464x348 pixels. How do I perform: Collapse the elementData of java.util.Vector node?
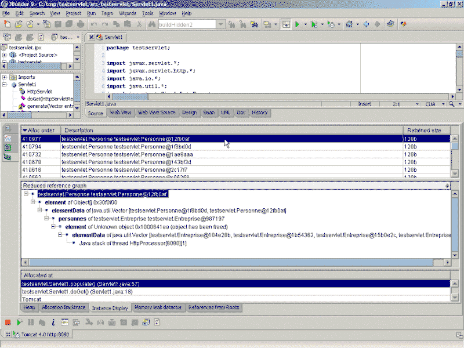point(39,211)
